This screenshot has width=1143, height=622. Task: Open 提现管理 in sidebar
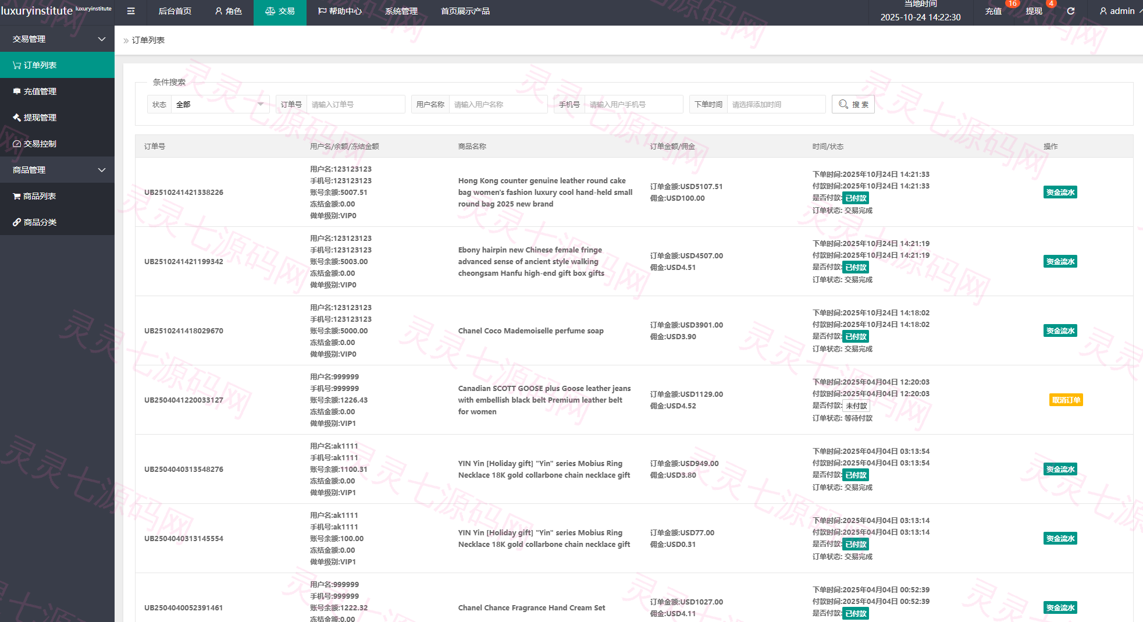coord(57,118)
